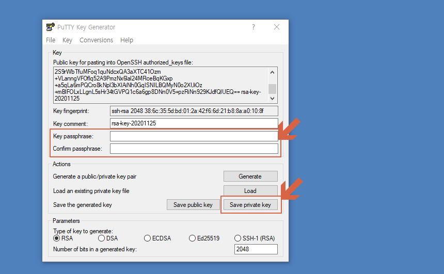Click the Load button

click(x=250, y=191)
